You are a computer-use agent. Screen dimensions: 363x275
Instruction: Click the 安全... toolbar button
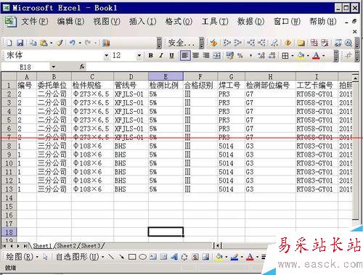click(181, 43)
